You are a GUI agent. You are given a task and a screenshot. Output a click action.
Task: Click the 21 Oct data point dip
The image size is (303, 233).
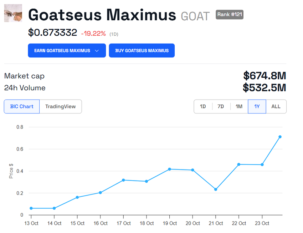pyautogui.click(x=216, y=189)
